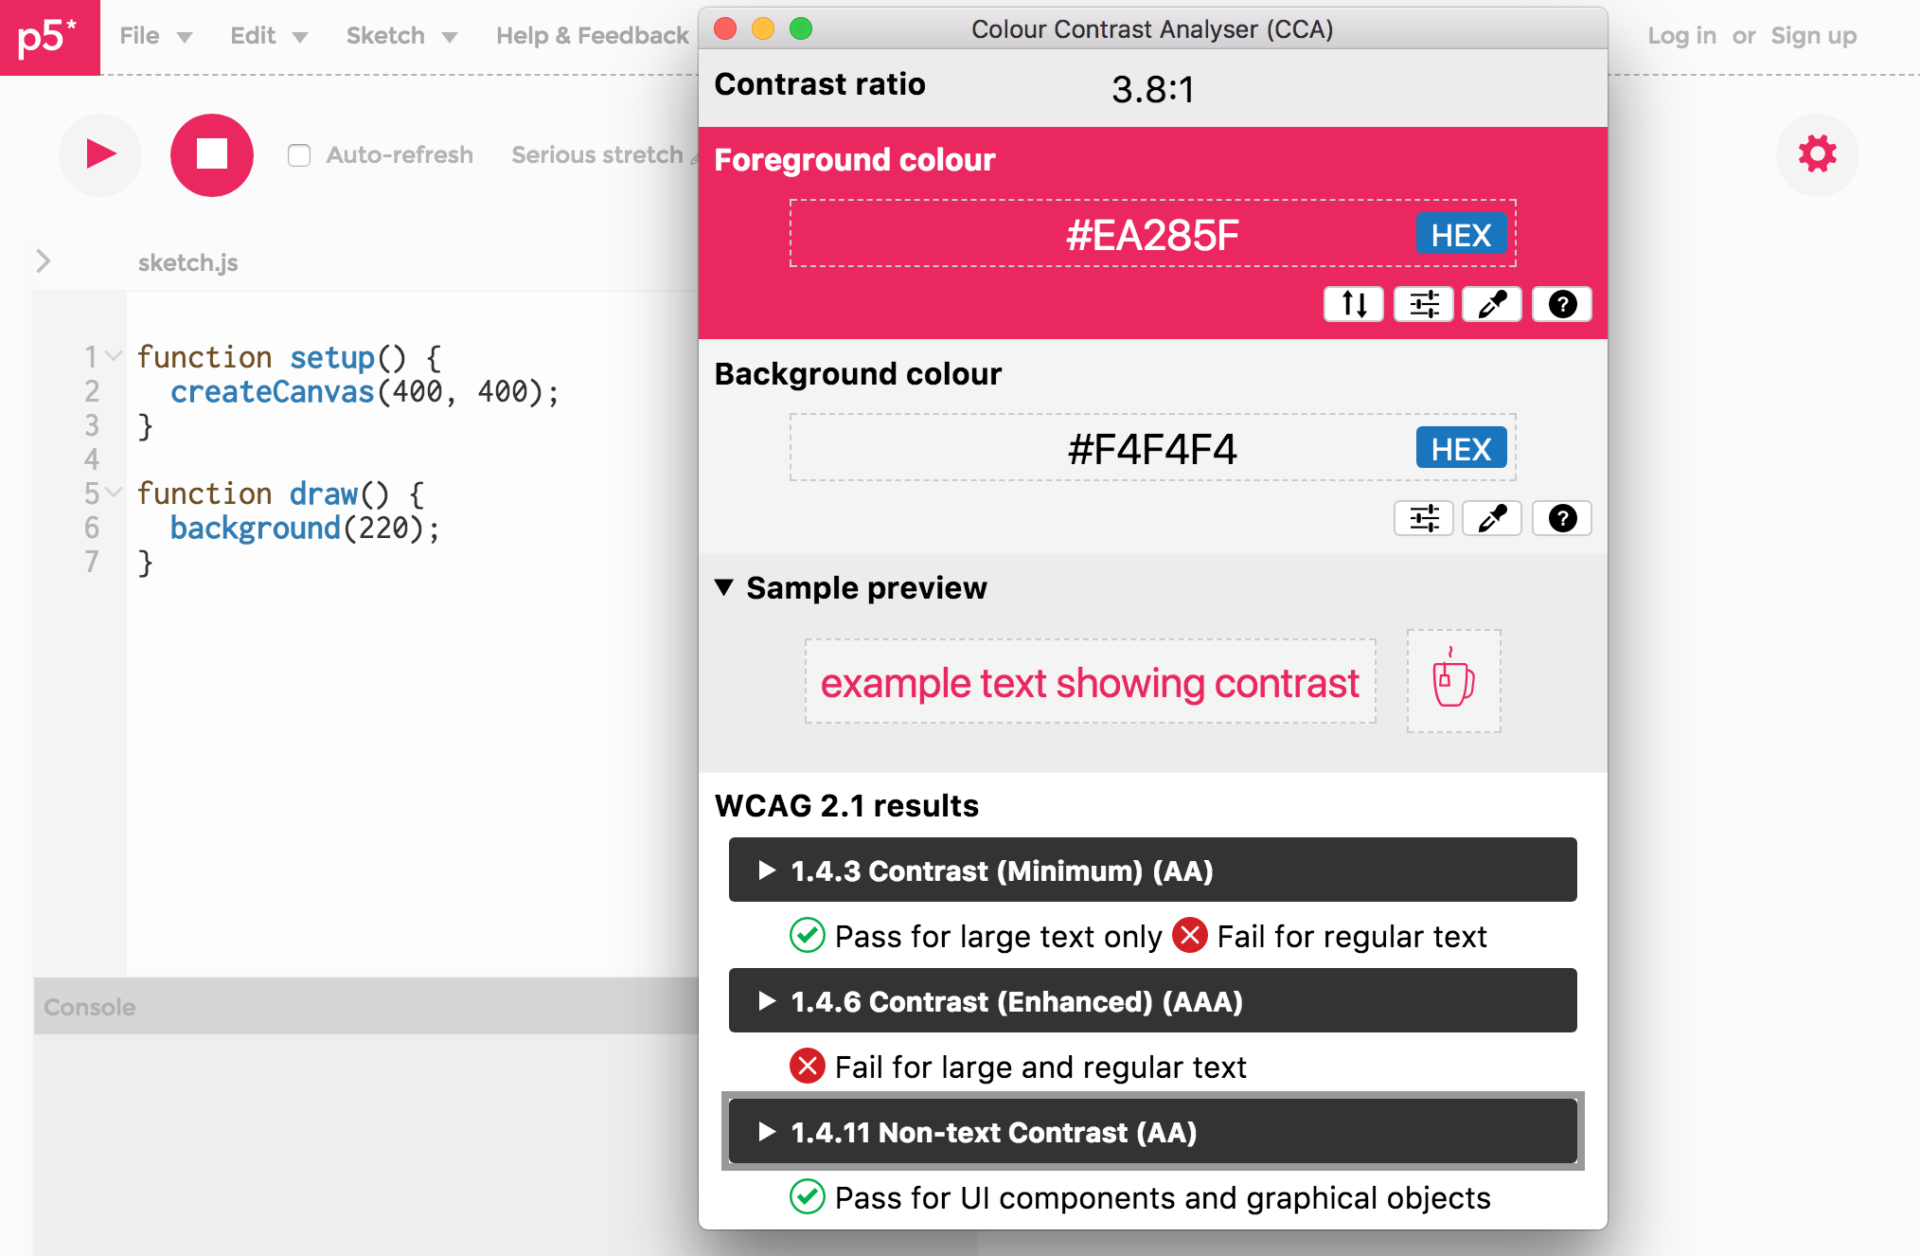
Task: Open foreground colour sliders
Action: [x=1424, y=305]
